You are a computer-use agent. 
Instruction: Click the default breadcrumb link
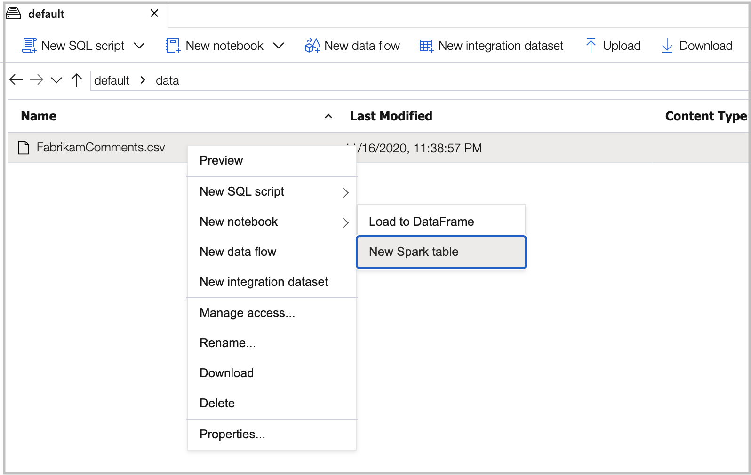[x=112, y=81]
